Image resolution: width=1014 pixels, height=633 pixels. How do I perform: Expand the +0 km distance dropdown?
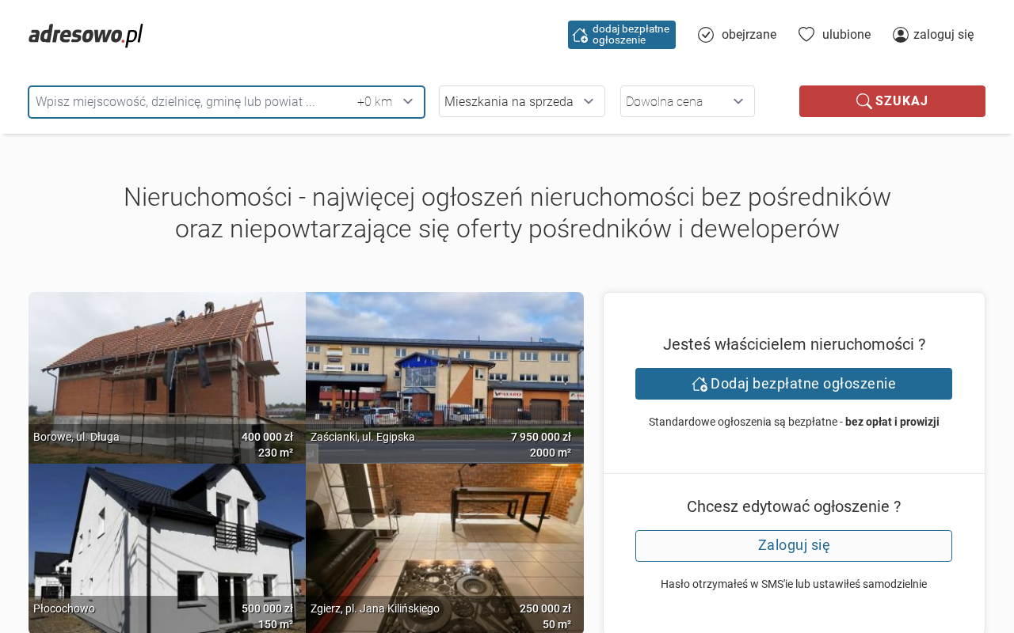(x=385, y=101)
